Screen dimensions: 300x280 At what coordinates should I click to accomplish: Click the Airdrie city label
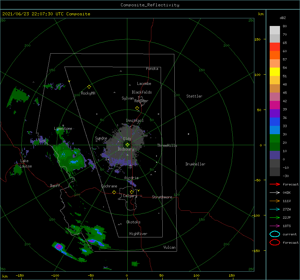point(131,178)
